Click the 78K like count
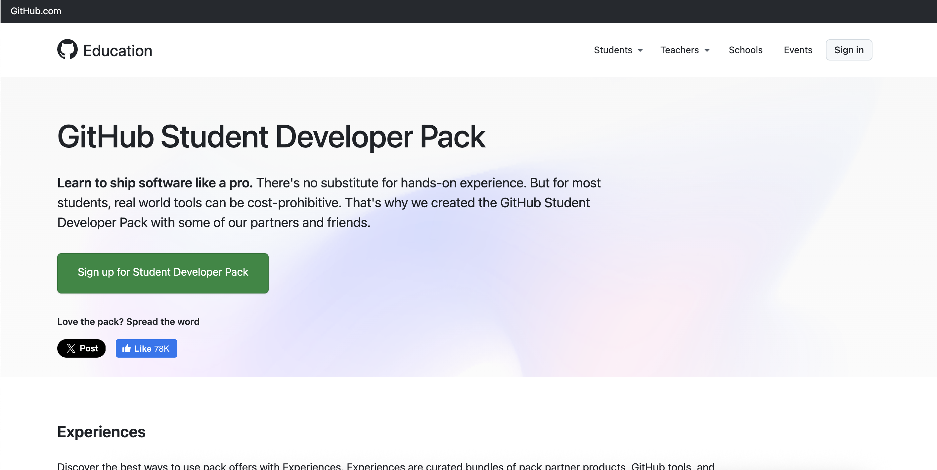 (x=161, y=349)
